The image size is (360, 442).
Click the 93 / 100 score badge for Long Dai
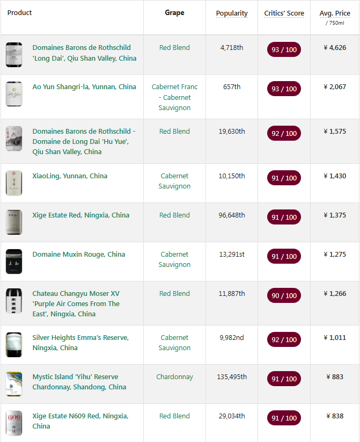[x=284, y=49]
